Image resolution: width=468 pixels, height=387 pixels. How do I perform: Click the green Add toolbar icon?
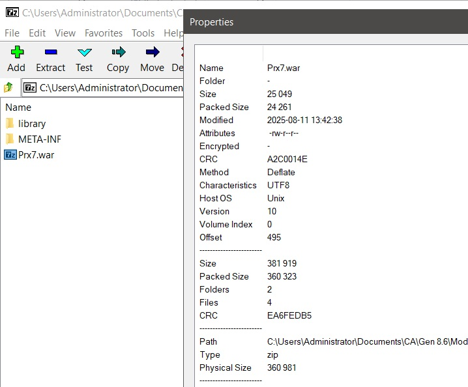[x=16, y=53]
